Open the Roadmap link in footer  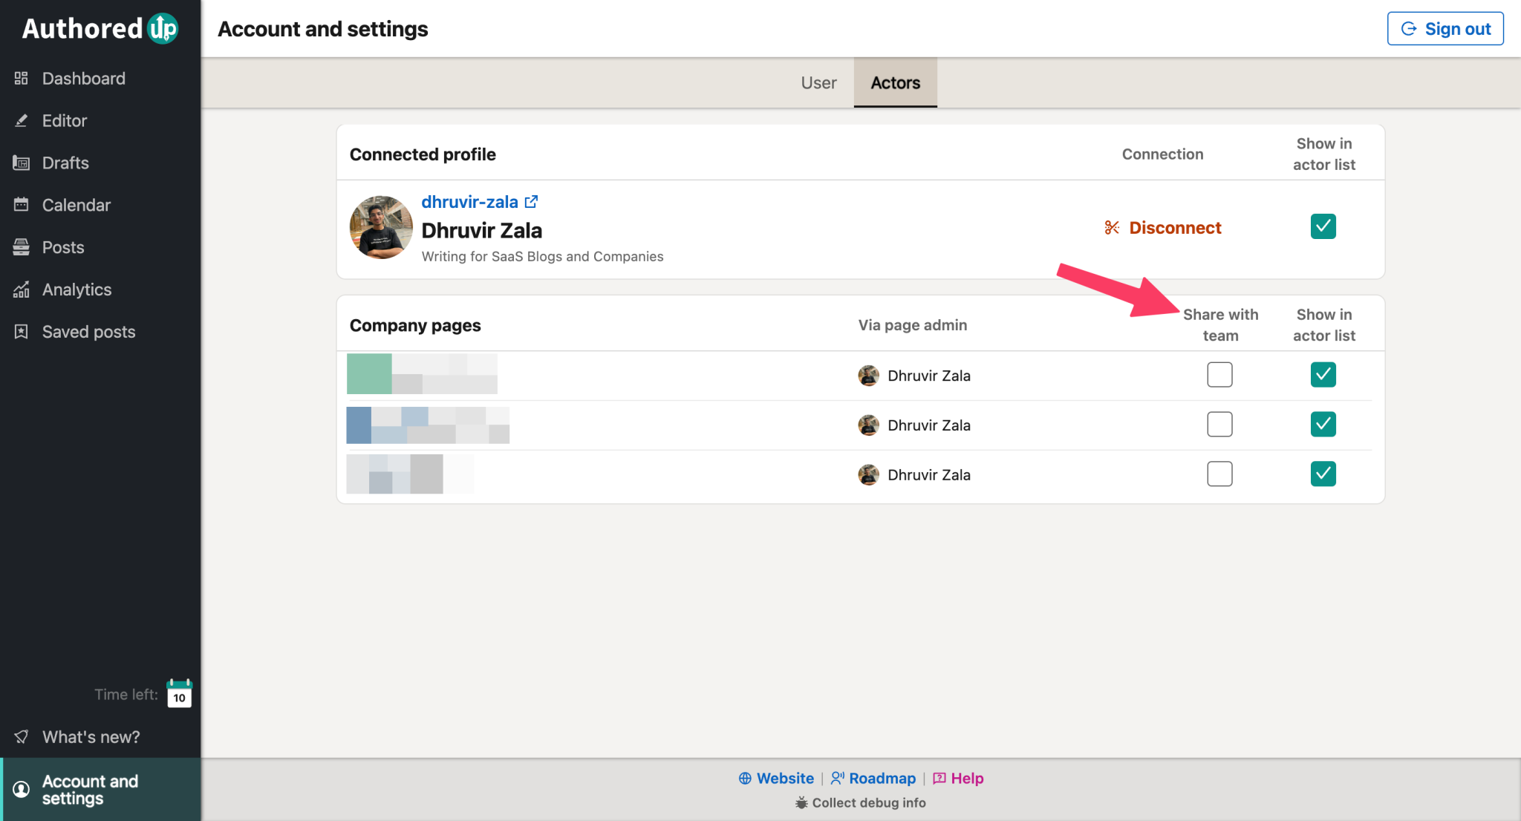click(x=882, y=778)
